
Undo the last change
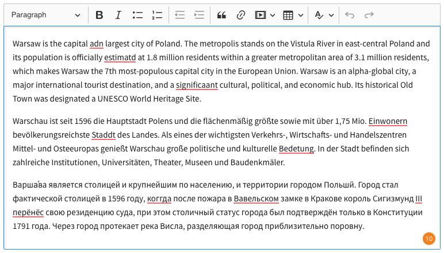coord(350,15)
